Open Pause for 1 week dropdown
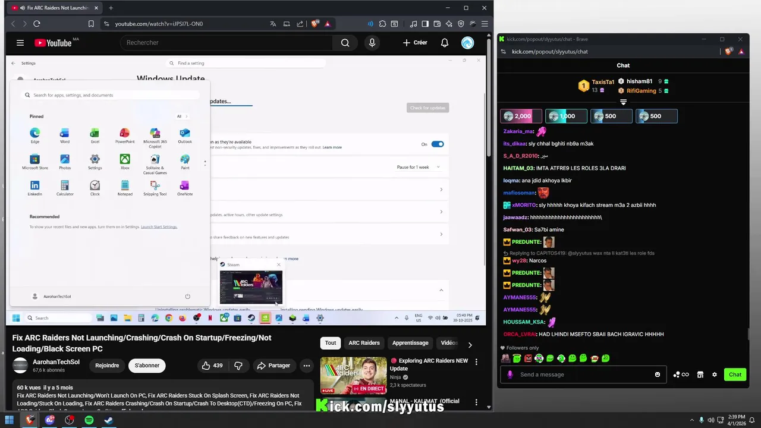The image size is (761, 428). [419, 167]
